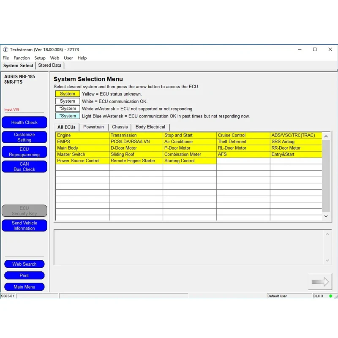Click the white System legend swatch

click(x=68, y=101)
